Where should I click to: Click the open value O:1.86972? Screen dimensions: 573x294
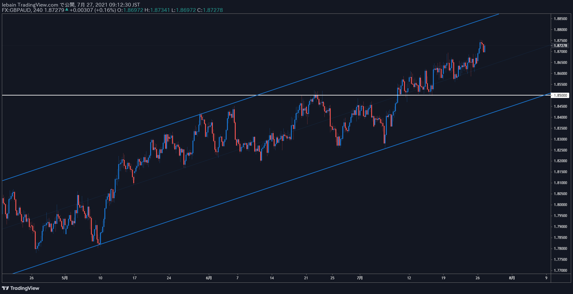click(130, 10)
